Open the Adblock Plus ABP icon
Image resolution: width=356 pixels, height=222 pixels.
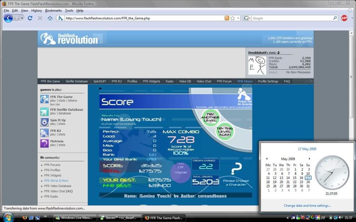click(344, 18)
